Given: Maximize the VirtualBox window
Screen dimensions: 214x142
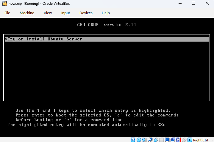Looking at the screenshot, I should (193, 3).
